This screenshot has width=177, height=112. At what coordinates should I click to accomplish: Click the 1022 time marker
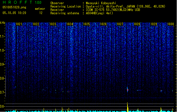36,24
